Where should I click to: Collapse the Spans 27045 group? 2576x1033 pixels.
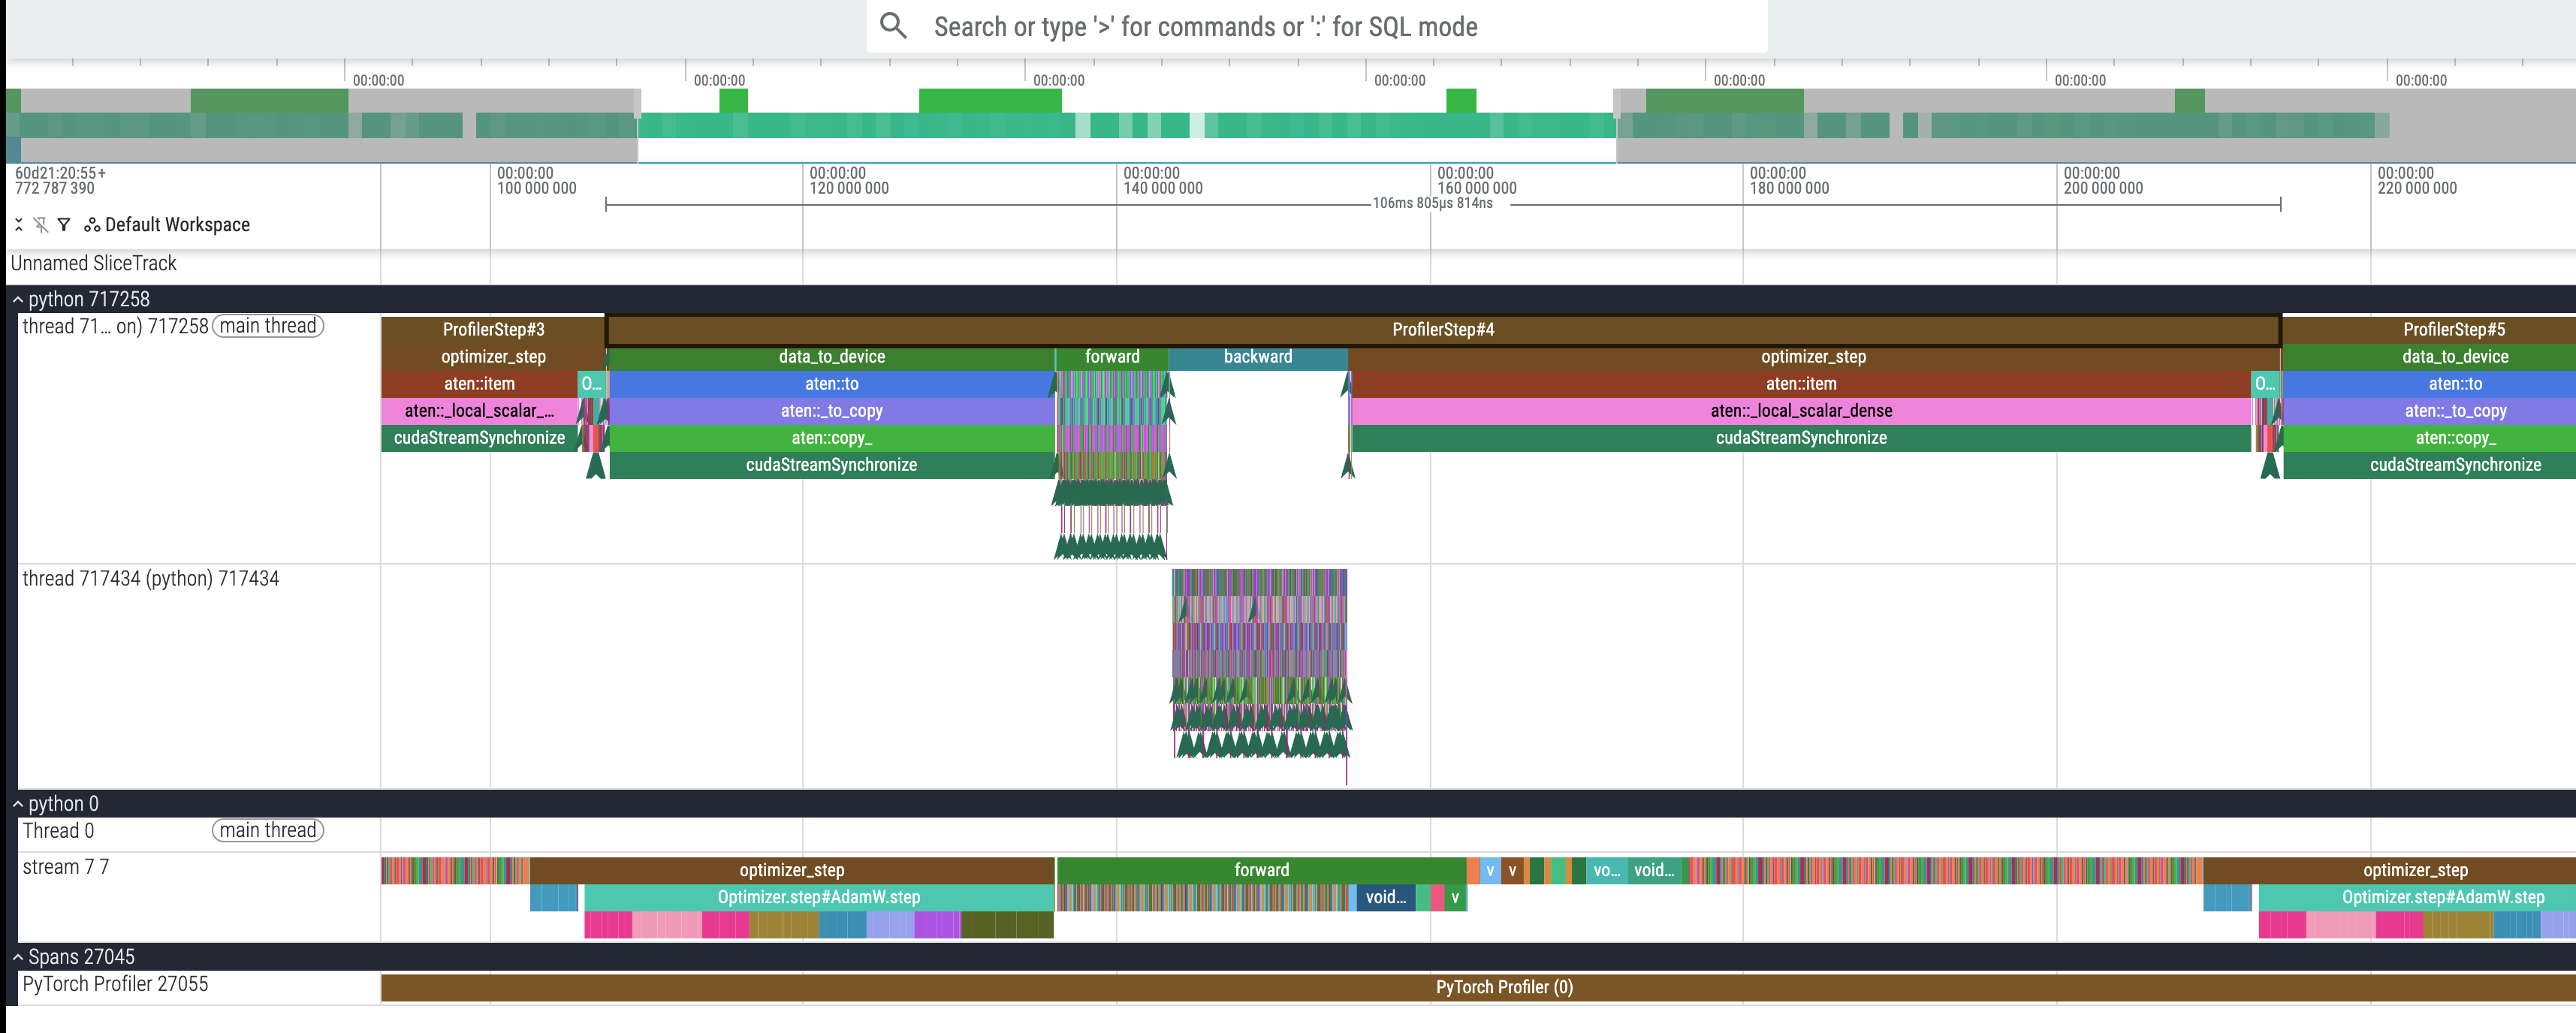click(17, 957)
